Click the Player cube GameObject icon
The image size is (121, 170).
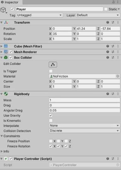[x=3, y=10]
